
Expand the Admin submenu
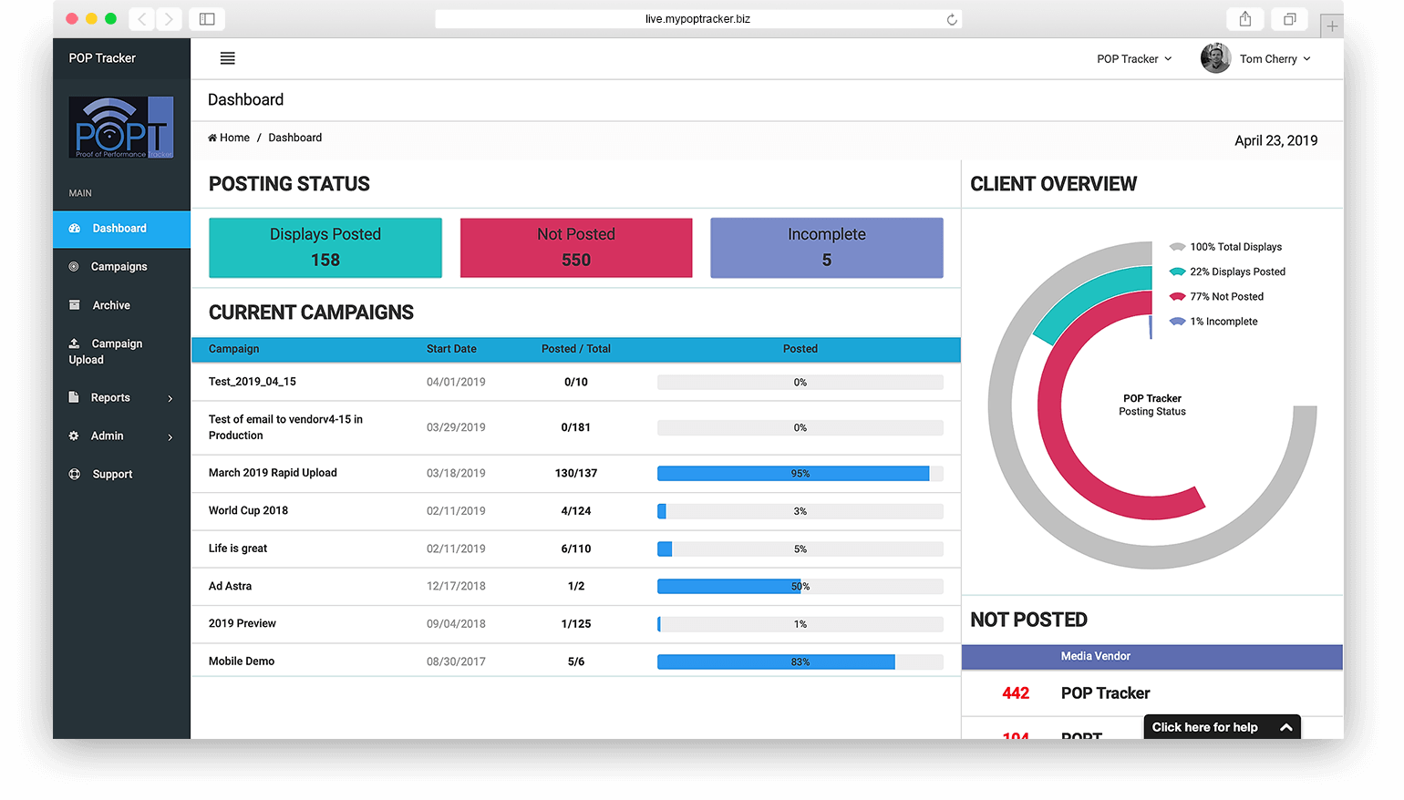[120, 436]
